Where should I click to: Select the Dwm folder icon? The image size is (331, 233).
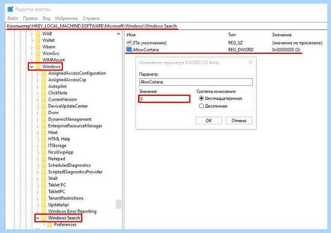pyautogui.click(x=44, y=113)
